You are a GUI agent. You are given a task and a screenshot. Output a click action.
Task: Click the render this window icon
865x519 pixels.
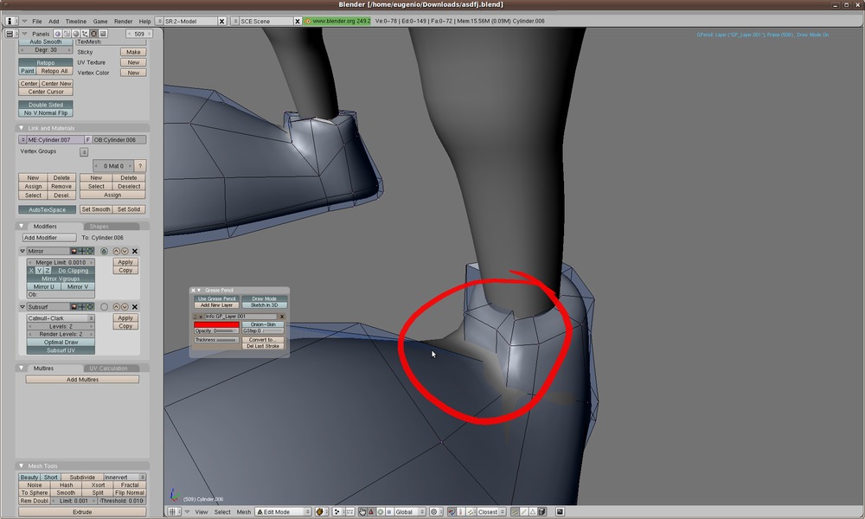pos(560,512)
